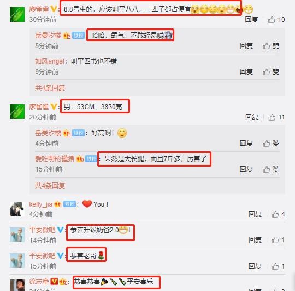Viewport: 295px width, 291px height.
Task: Like 廖雀雀's comment with 10 likes
Action: [276, 20]
